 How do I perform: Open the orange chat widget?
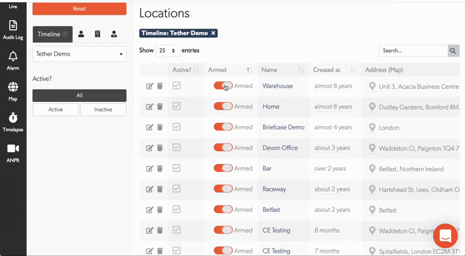445,236
